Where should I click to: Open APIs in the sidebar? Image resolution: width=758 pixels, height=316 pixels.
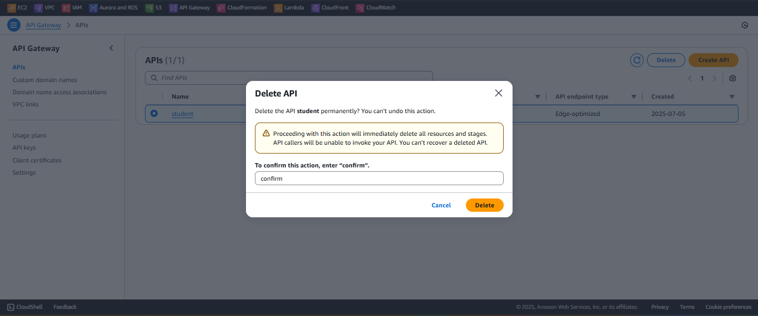[19, 67]
